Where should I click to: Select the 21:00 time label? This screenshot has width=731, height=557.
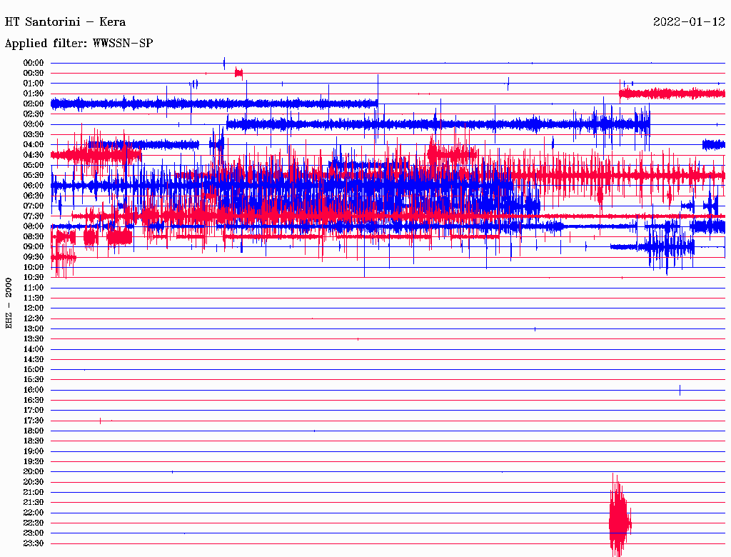pos(34,492)
